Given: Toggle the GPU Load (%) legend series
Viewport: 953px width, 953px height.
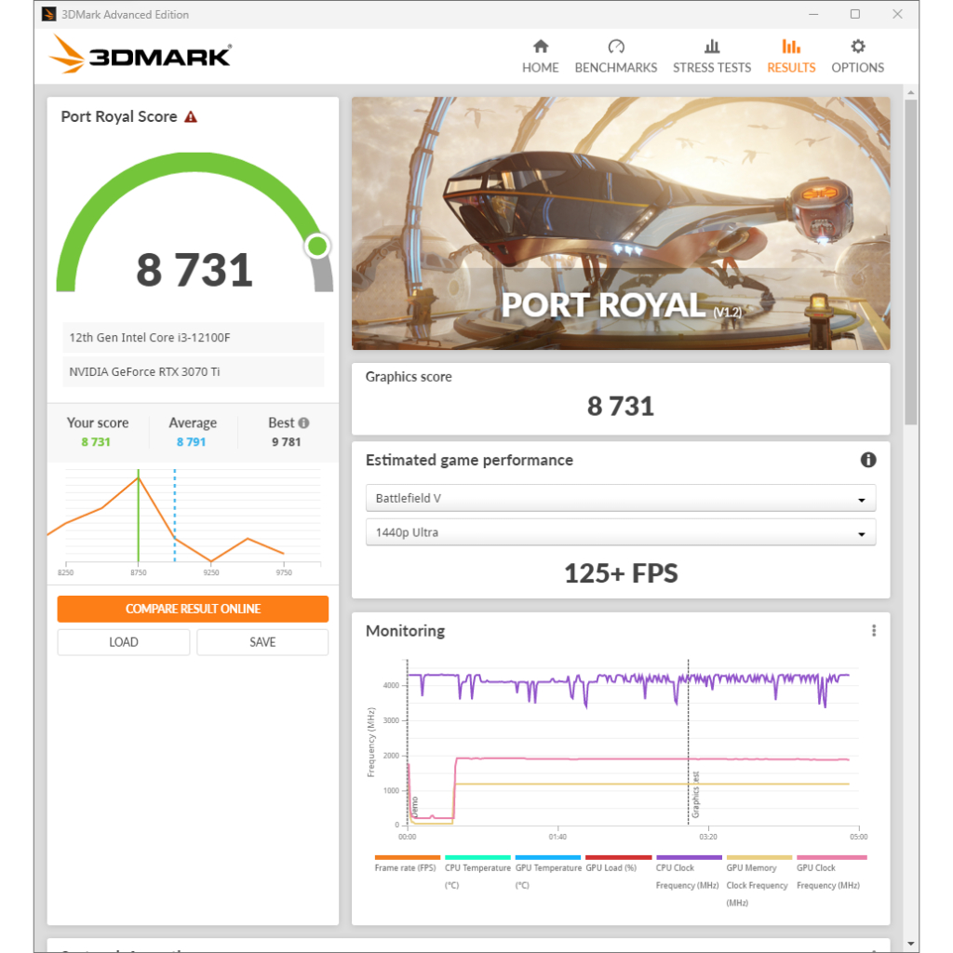Looking at the screenshot, I should 617,864.
